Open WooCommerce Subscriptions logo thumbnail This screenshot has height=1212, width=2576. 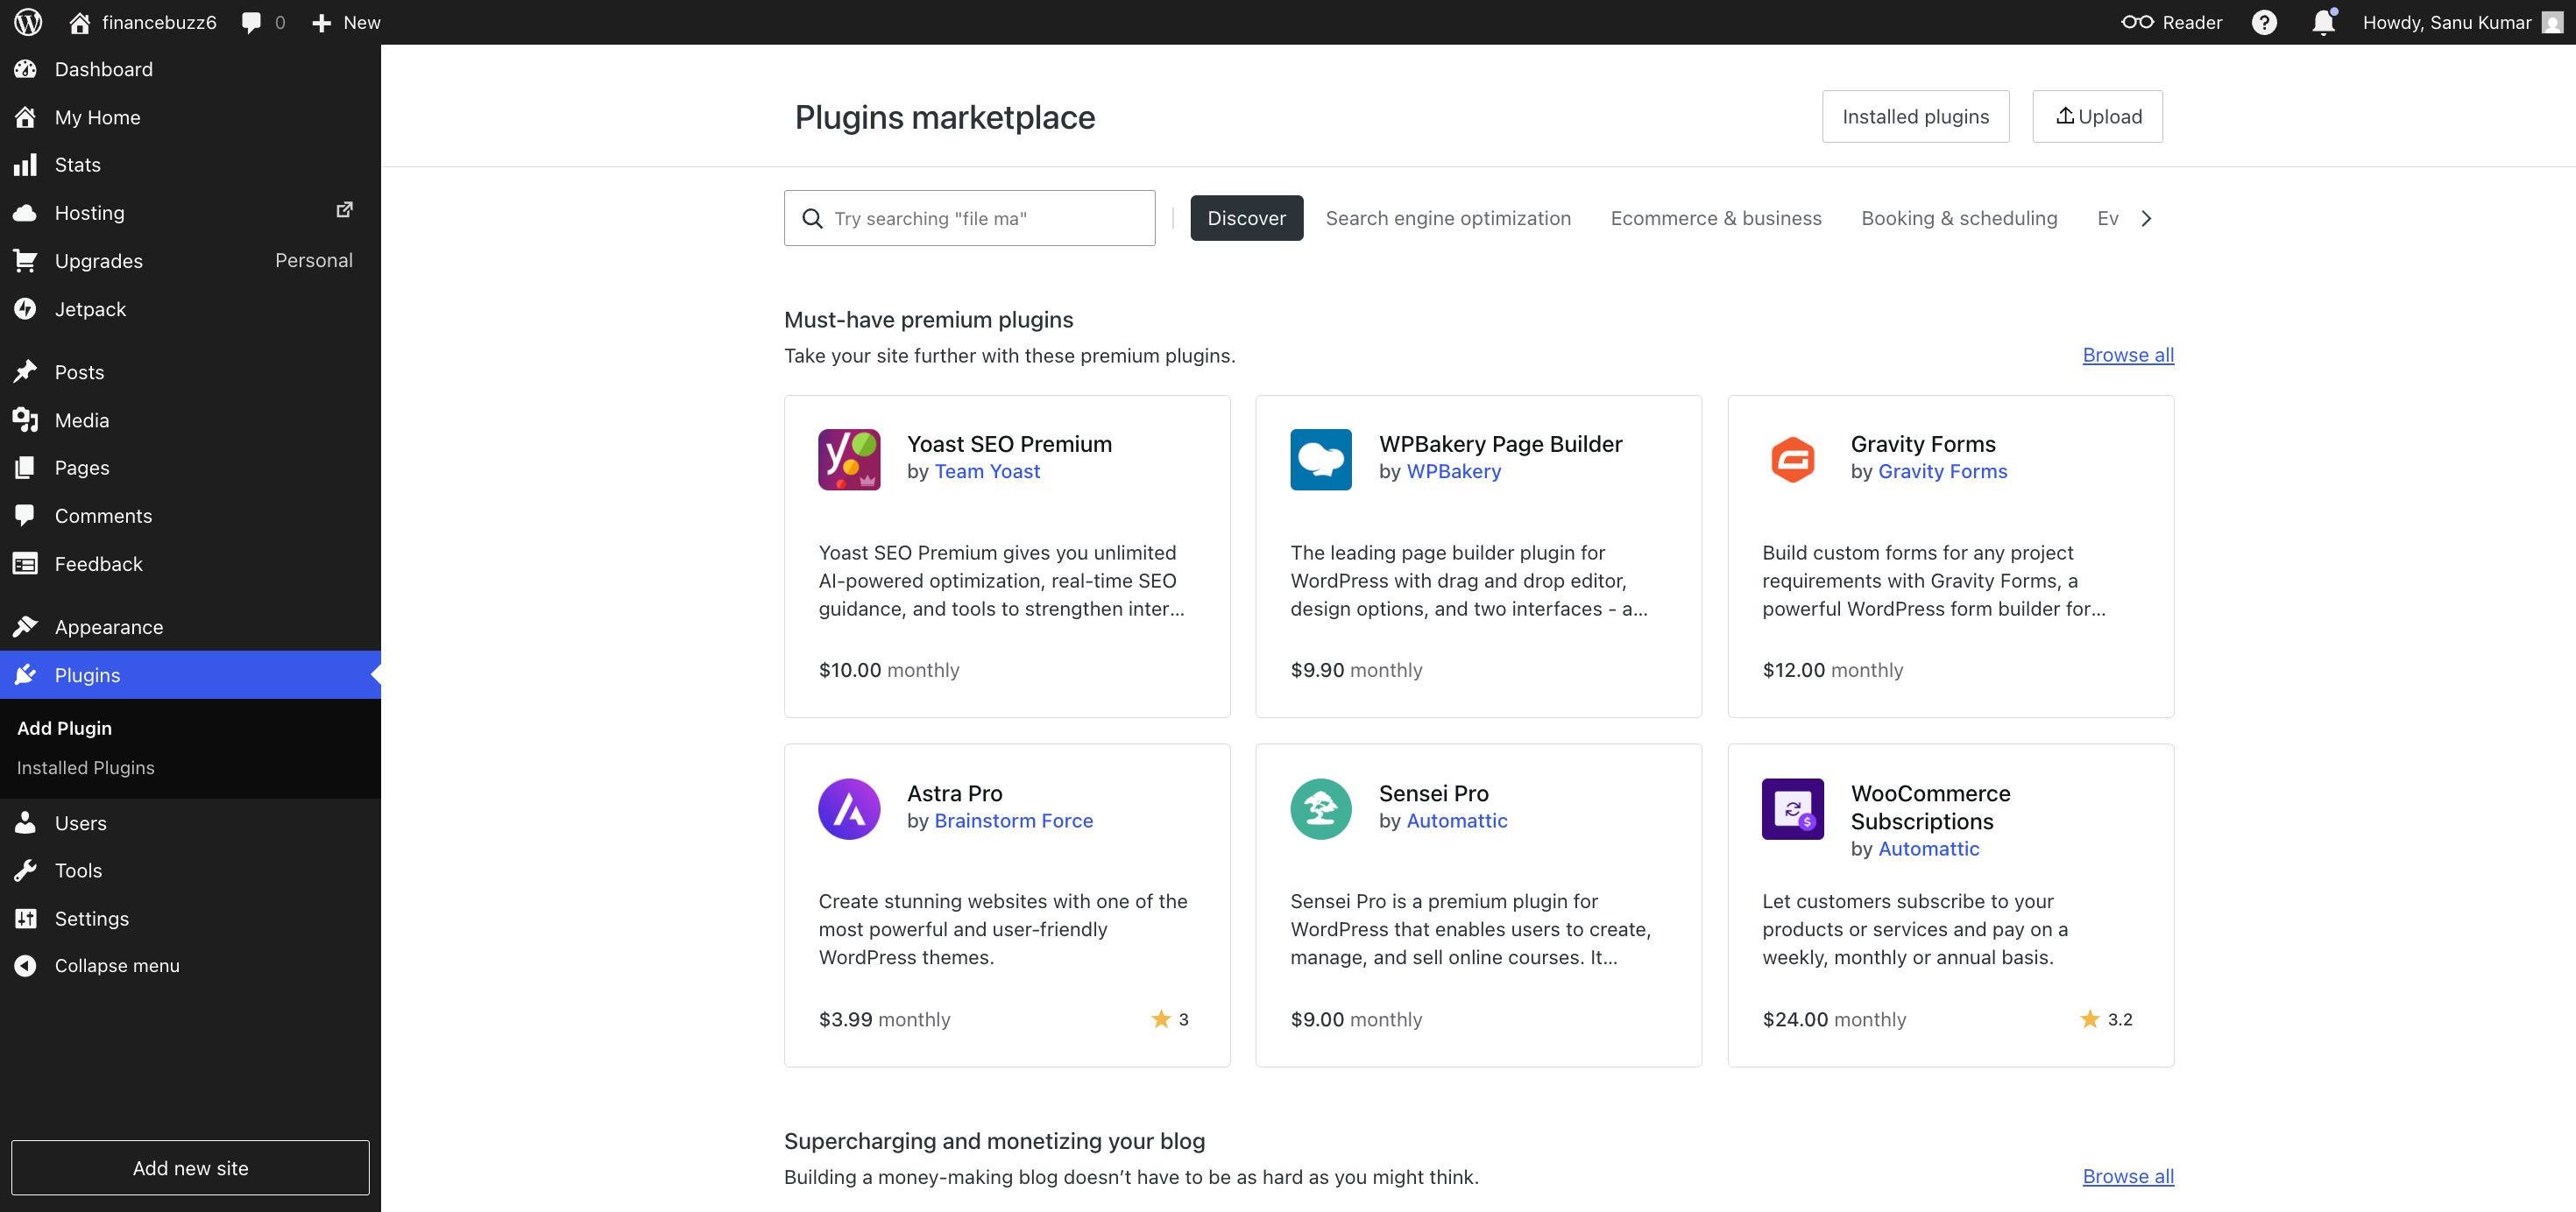1792,808
